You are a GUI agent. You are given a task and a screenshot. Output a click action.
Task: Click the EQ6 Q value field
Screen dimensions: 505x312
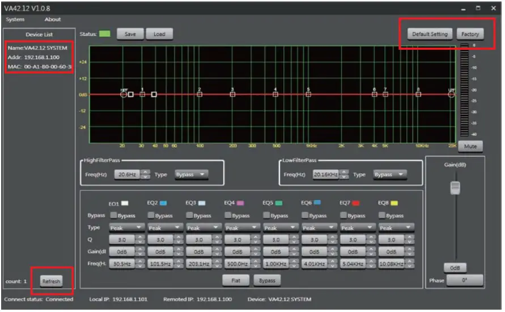click(315, 240)
